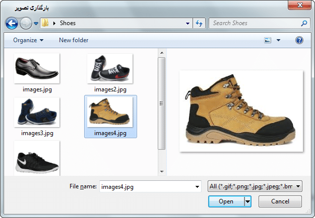Viewport: 315px width, 218px height.
Task: Open the recent locations arrow beside Forward
Action: point(36,24)
